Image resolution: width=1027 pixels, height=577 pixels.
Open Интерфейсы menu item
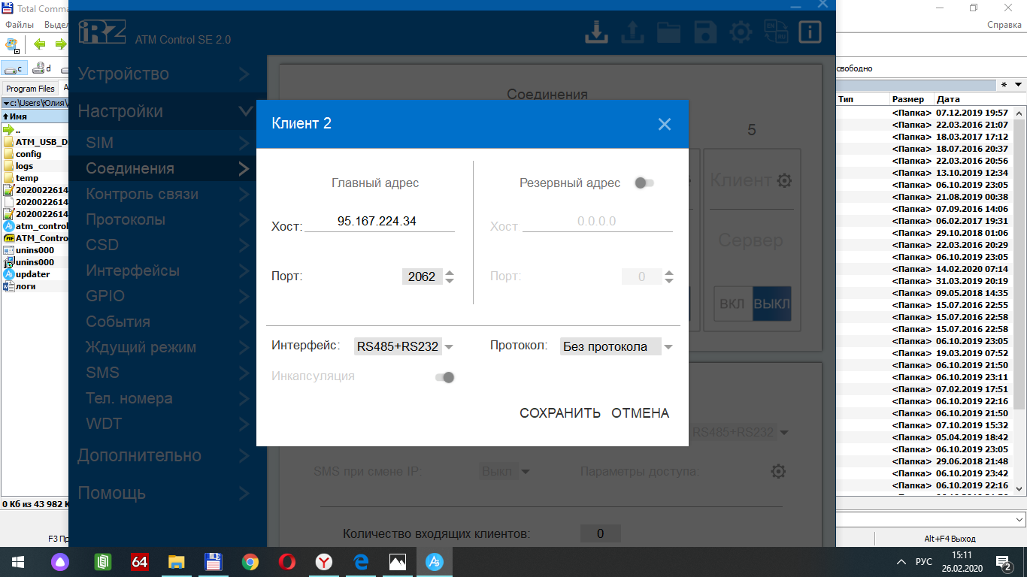pyautogui.click(x=168, y=270)
